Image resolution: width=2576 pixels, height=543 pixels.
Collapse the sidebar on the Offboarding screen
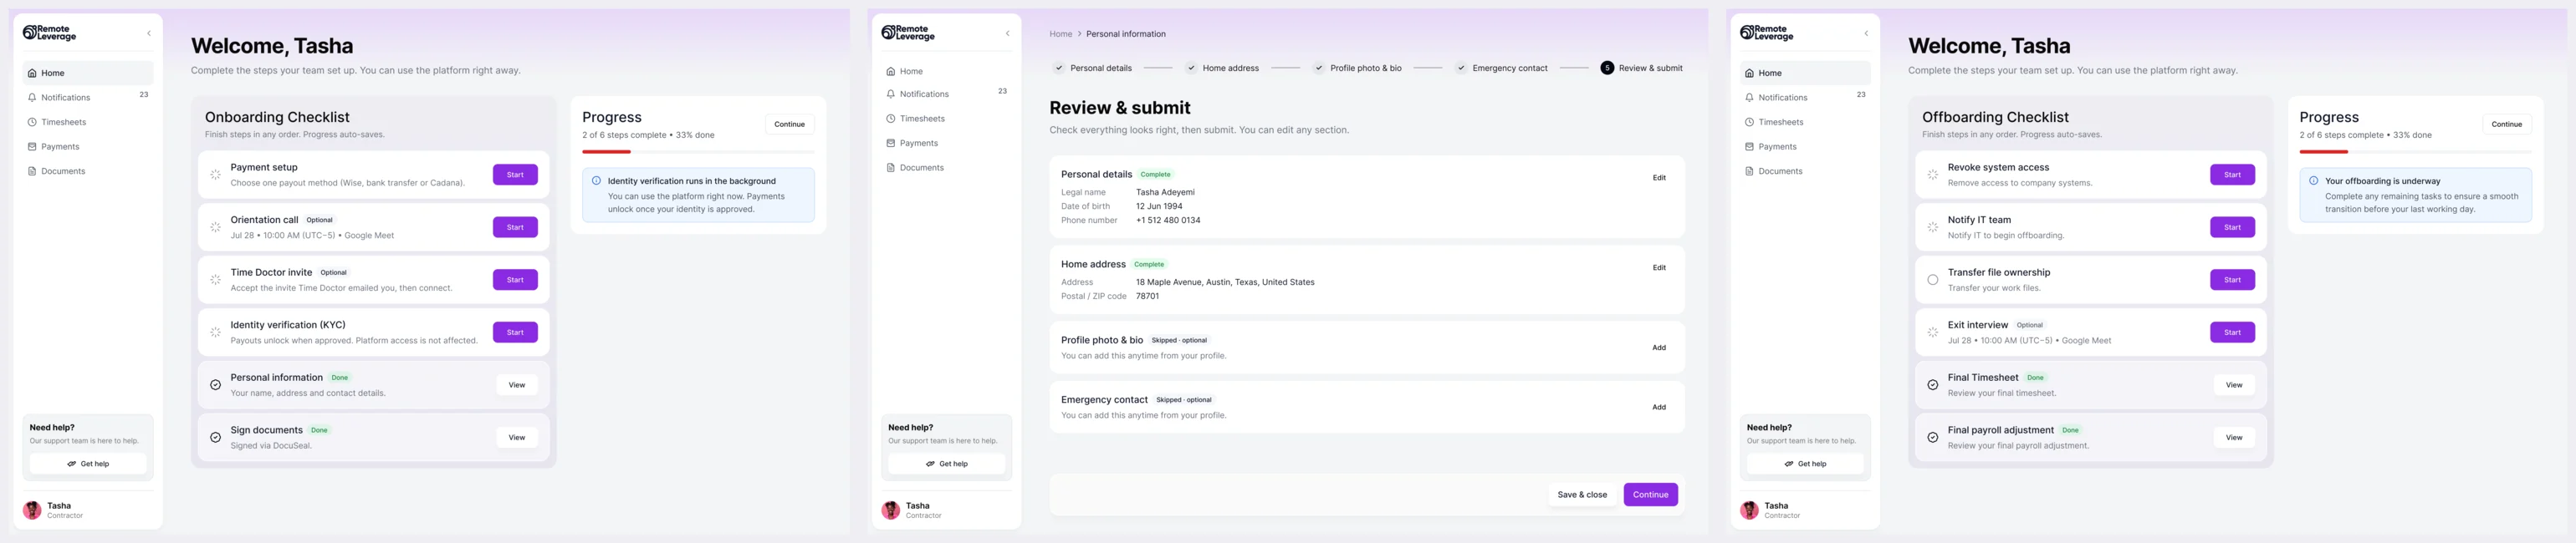1866,33
